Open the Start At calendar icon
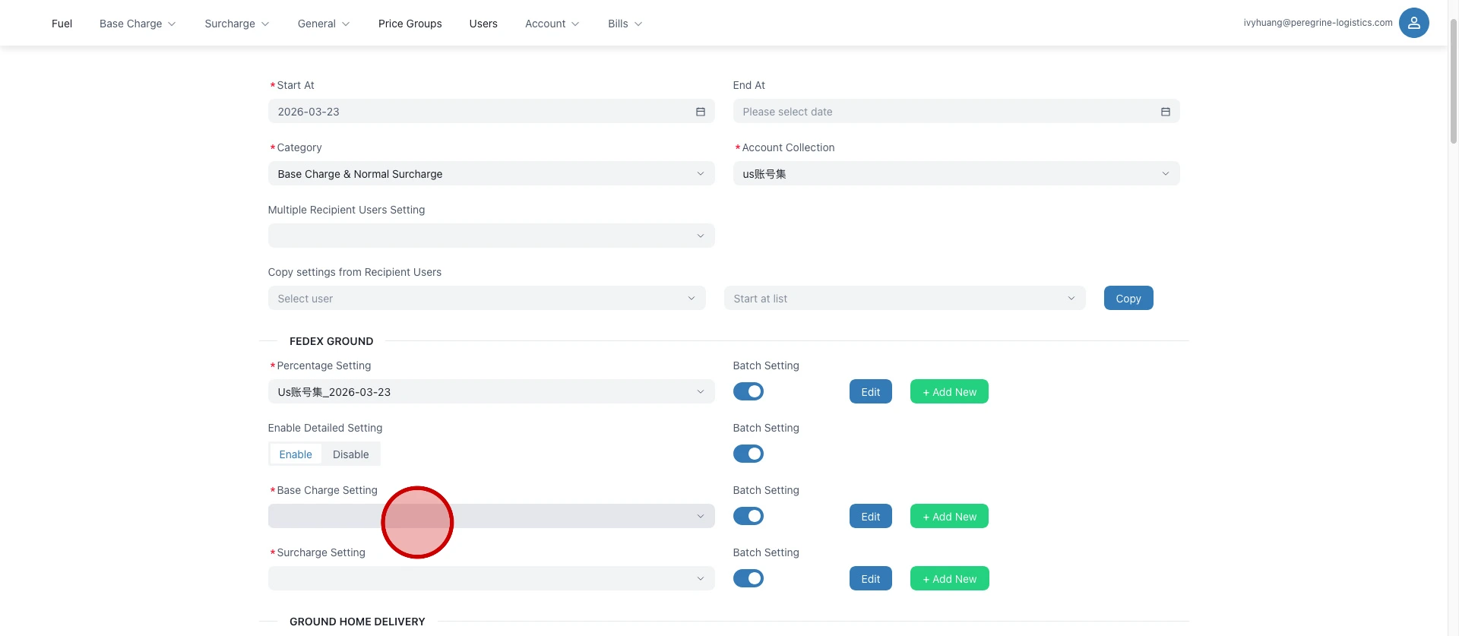Image resolution: width=1459 pixels, height=636 pixels. click(700, 112)
